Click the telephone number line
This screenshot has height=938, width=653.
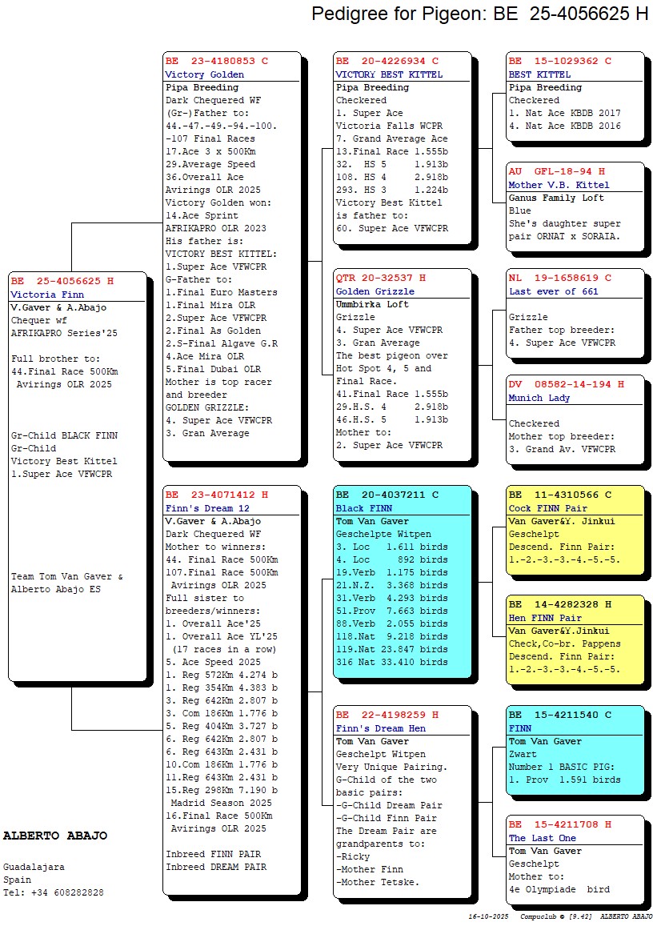(54, 892)
